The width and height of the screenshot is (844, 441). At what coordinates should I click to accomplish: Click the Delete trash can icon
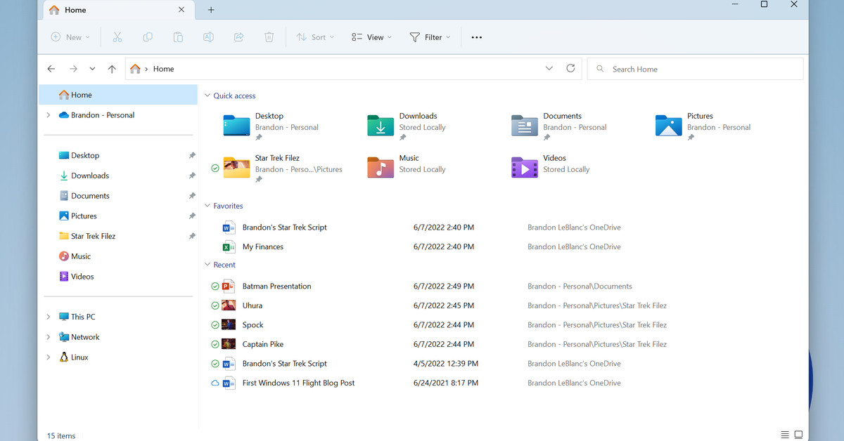tap(269, 37)
